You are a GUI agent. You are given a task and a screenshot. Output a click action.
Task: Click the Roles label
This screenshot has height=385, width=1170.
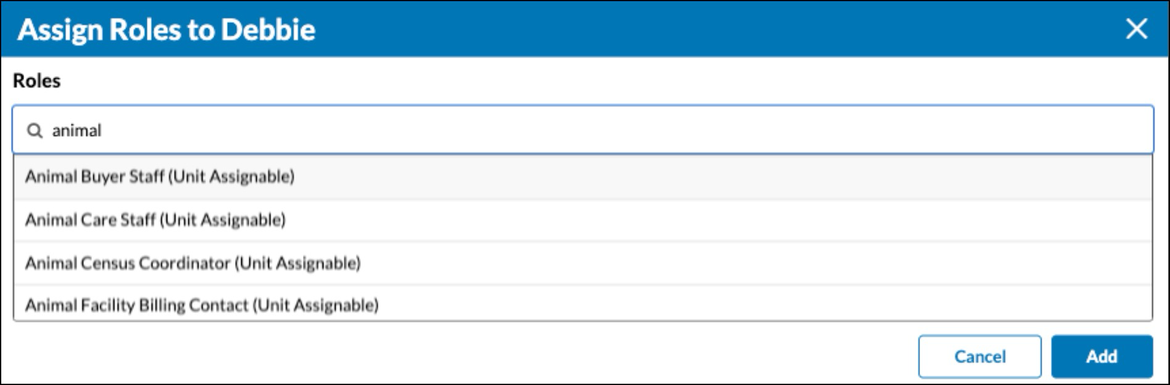tap(37, 81)
